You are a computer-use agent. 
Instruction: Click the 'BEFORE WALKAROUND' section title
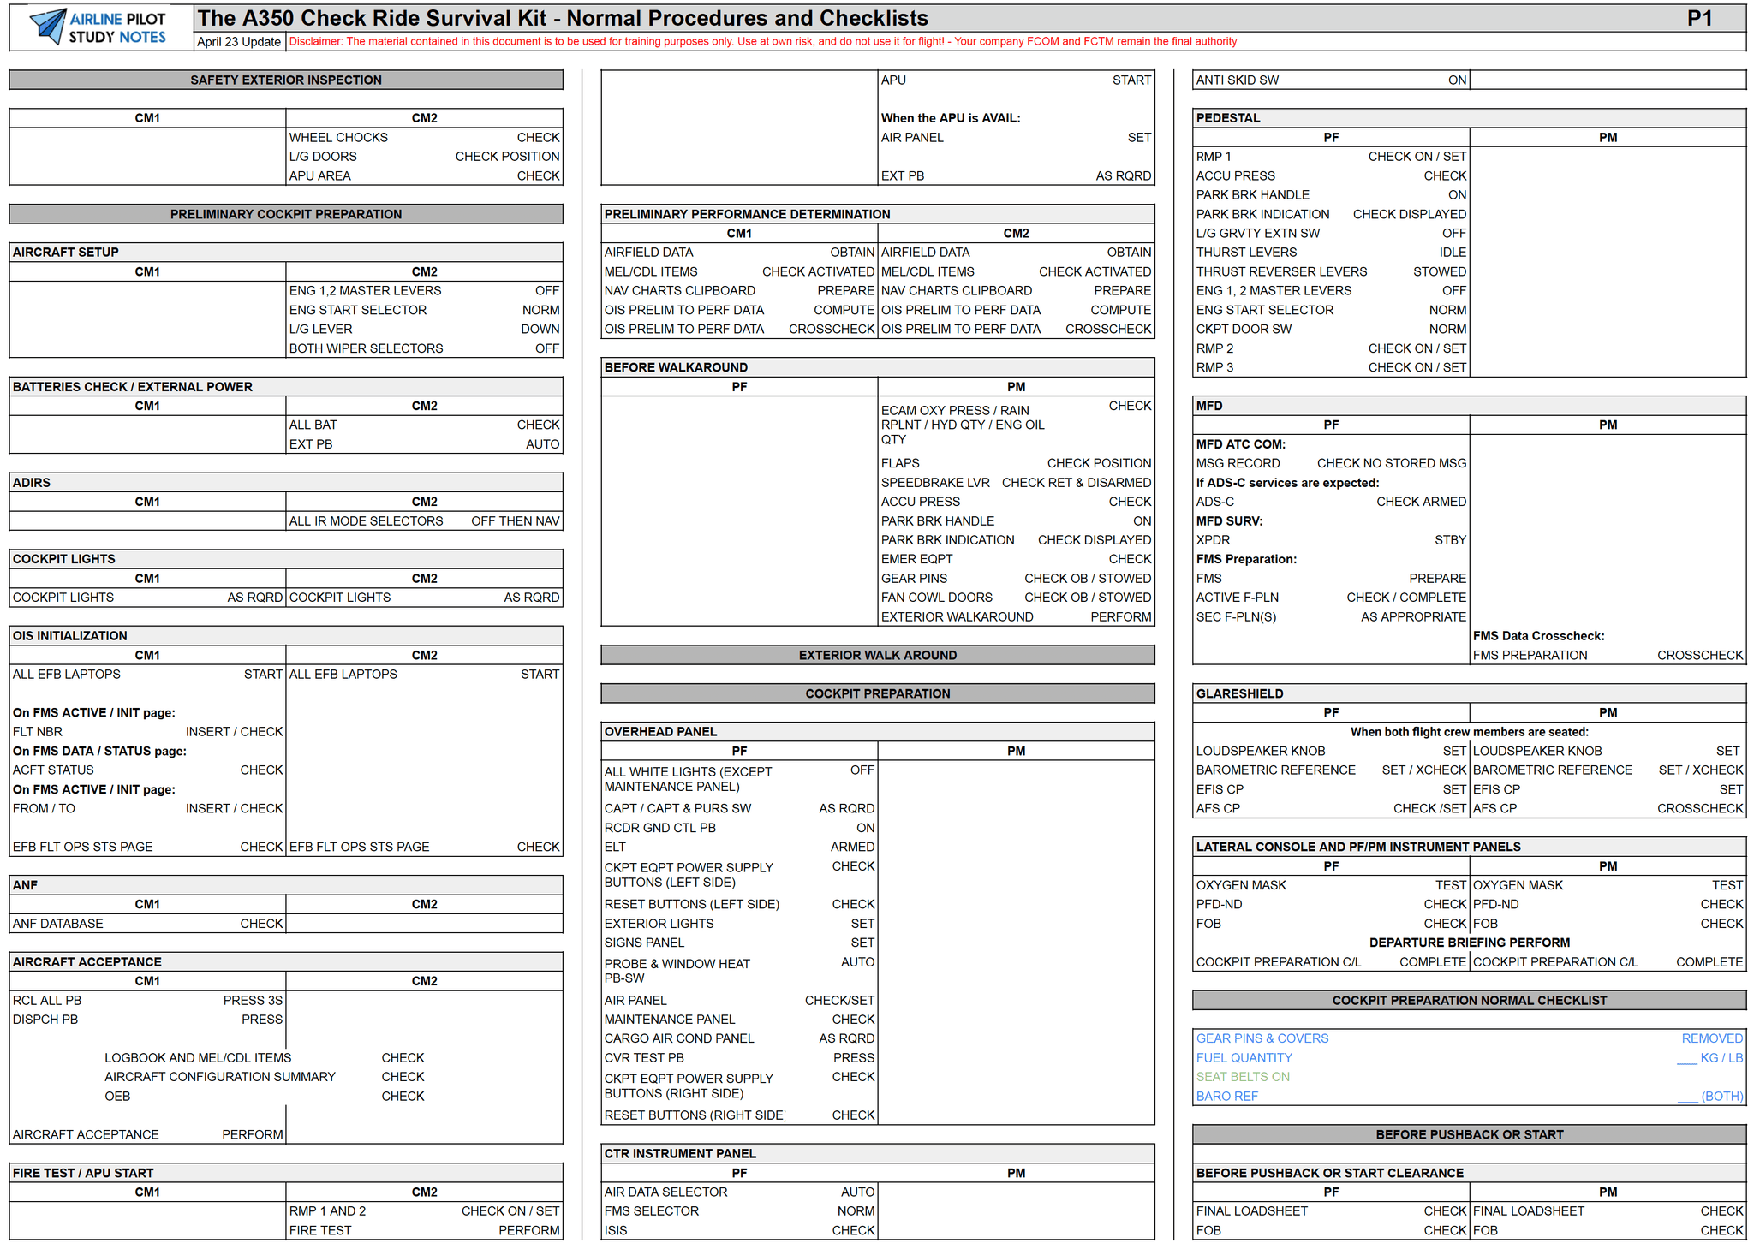[x=676, y=367]
